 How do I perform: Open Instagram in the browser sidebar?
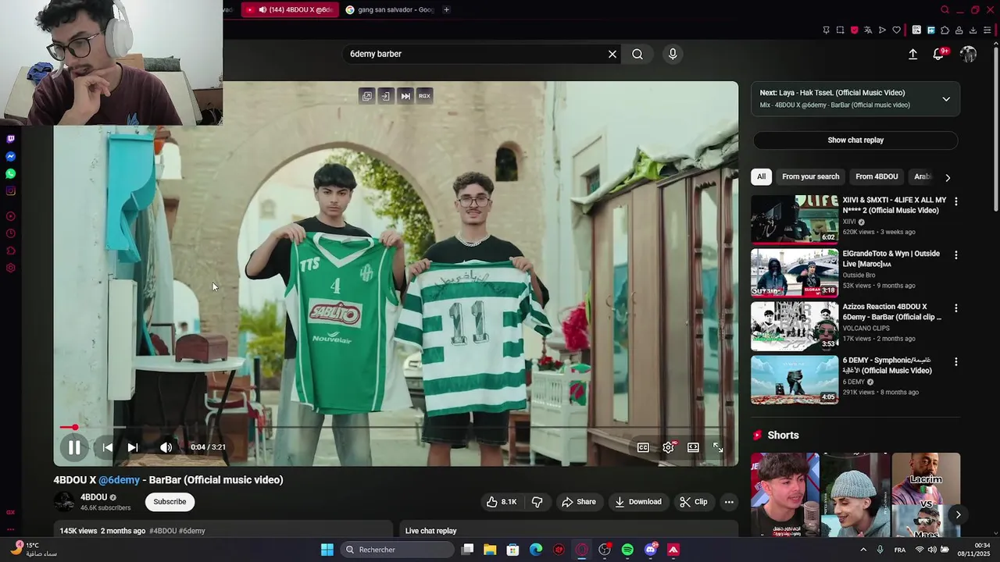coord(10,190)
